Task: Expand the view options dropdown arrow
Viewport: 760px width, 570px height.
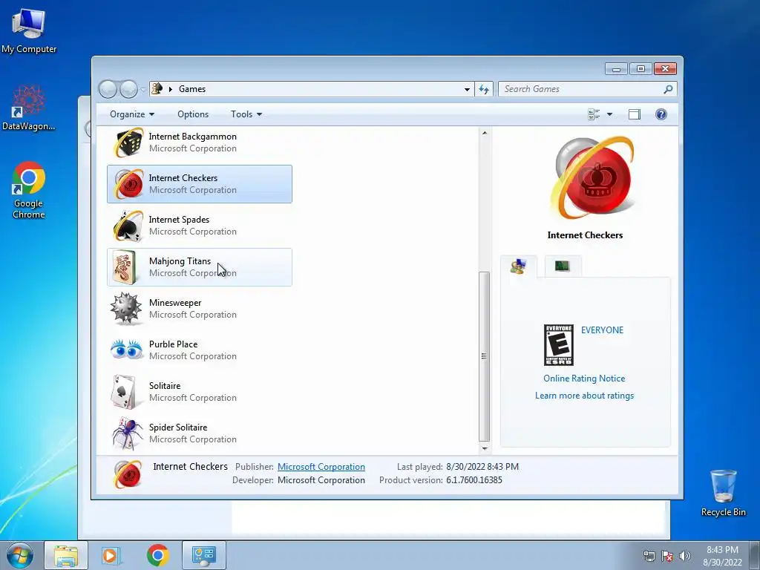Action: (609, 114)
